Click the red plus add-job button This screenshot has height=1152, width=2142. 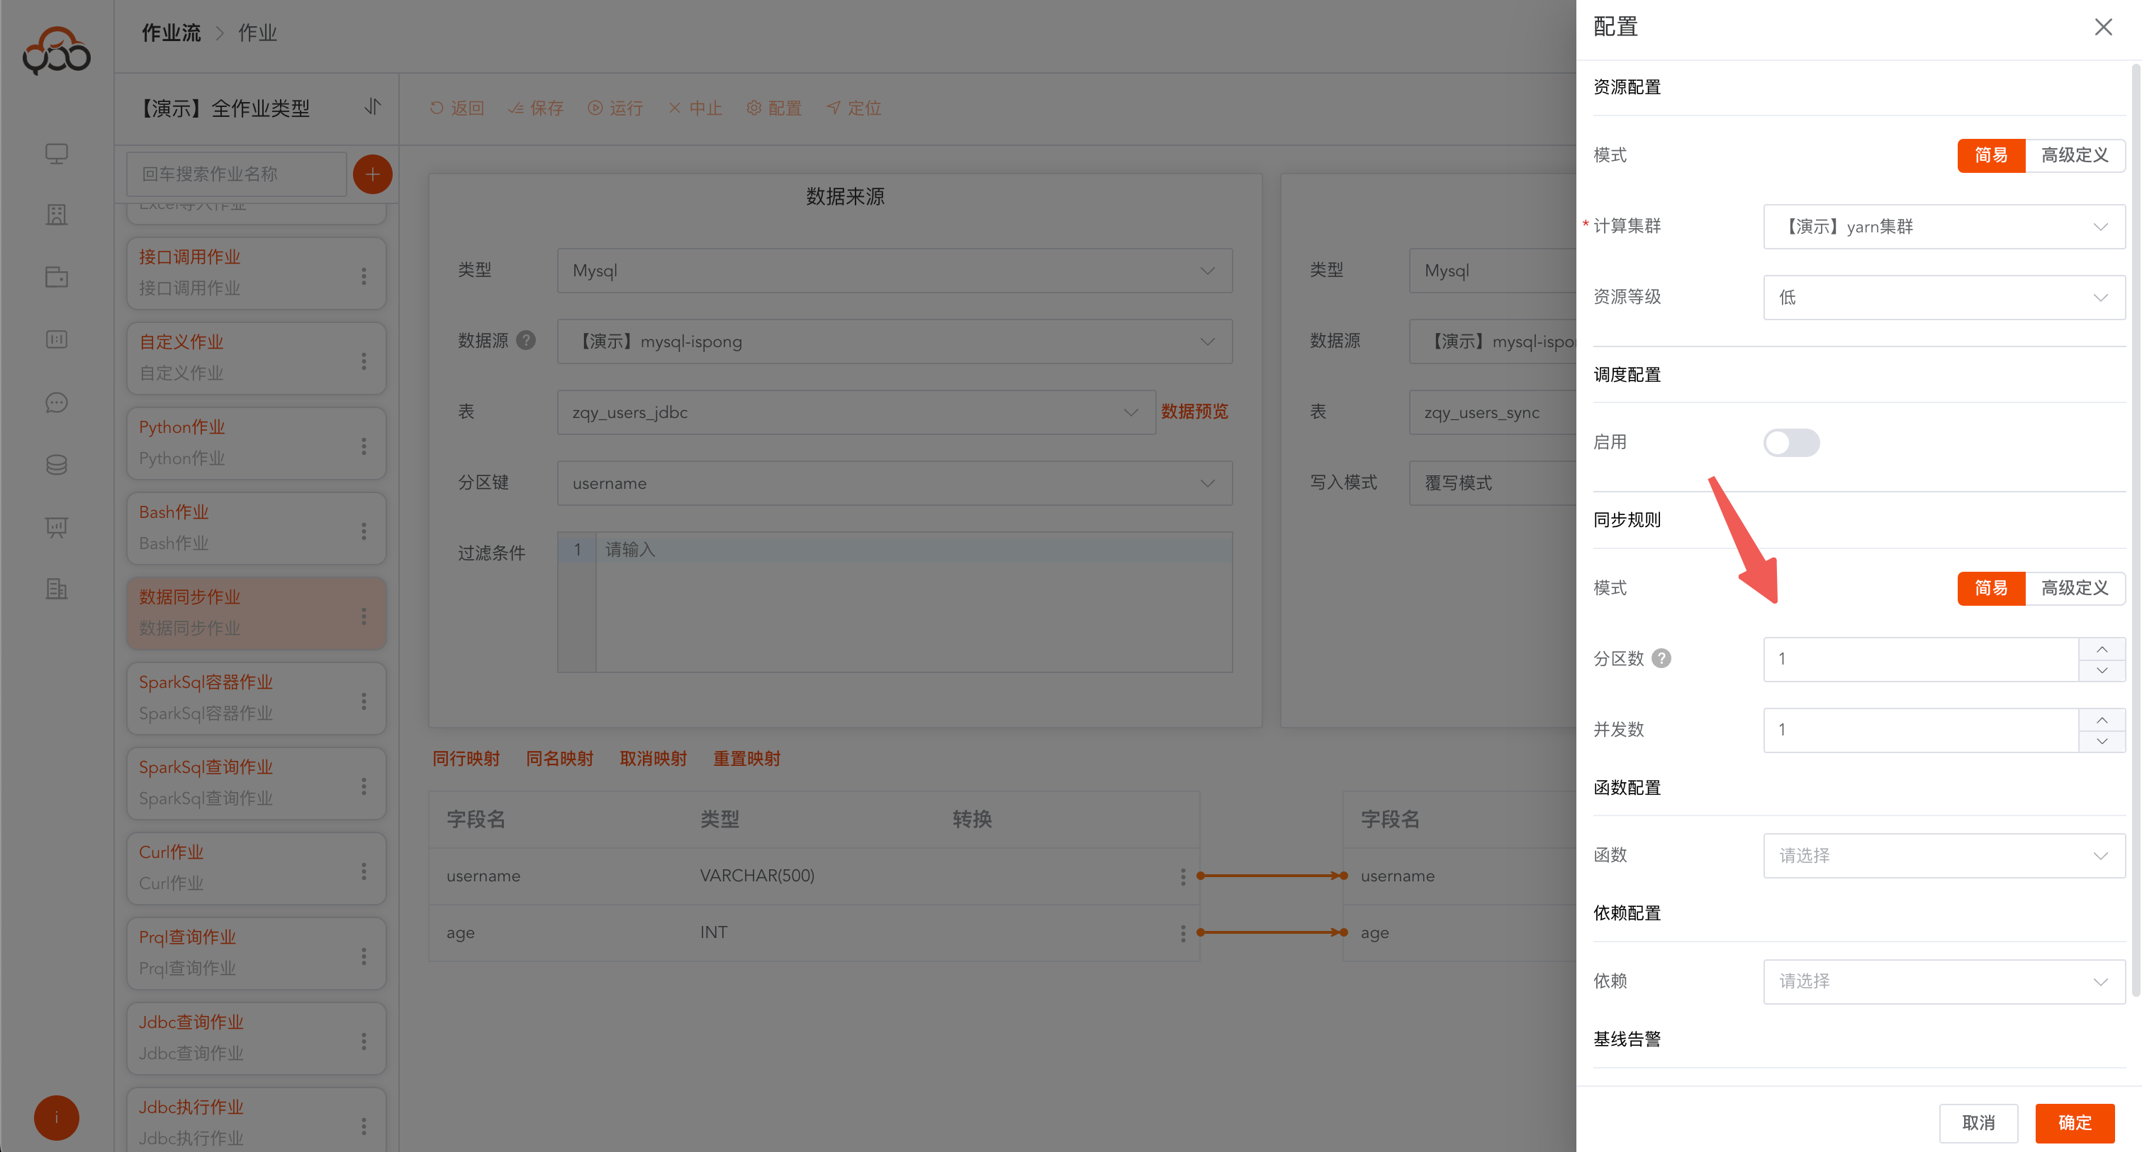point(373,174)
